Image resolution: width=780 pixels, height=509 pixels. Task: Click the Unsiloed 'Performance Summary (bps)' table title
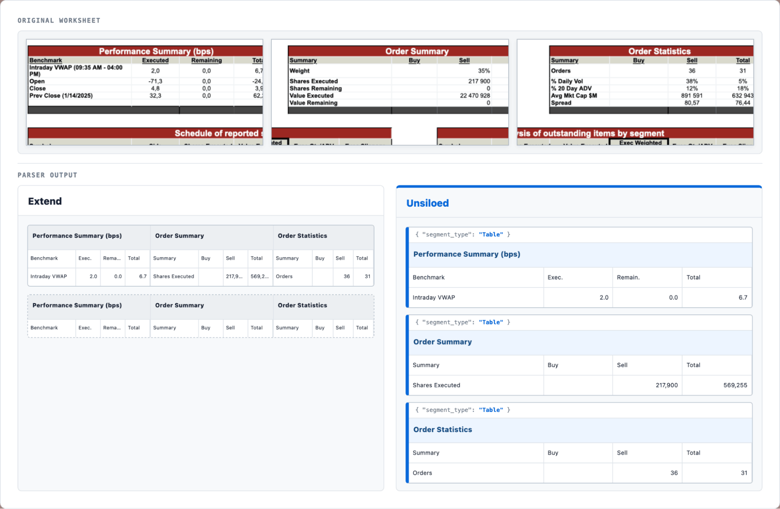[x=467, y=254]
